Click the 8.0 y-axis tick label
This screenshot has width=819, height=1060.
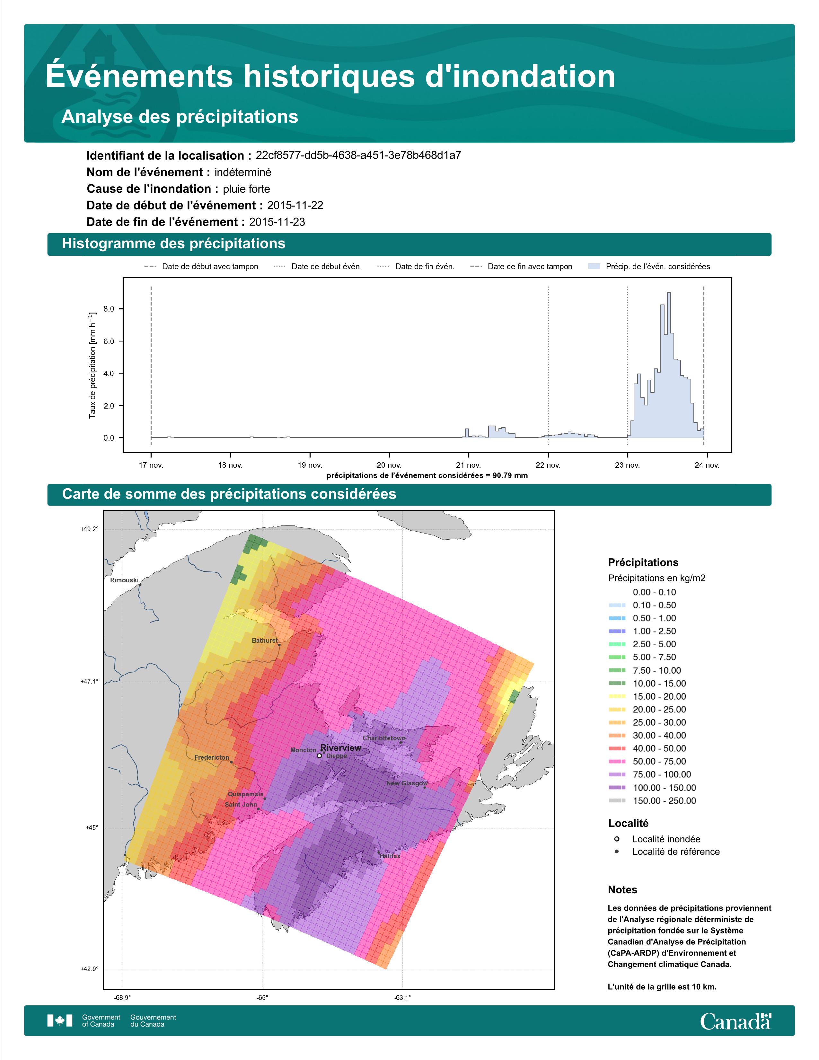pyautogui.click(x=109, y=309)
